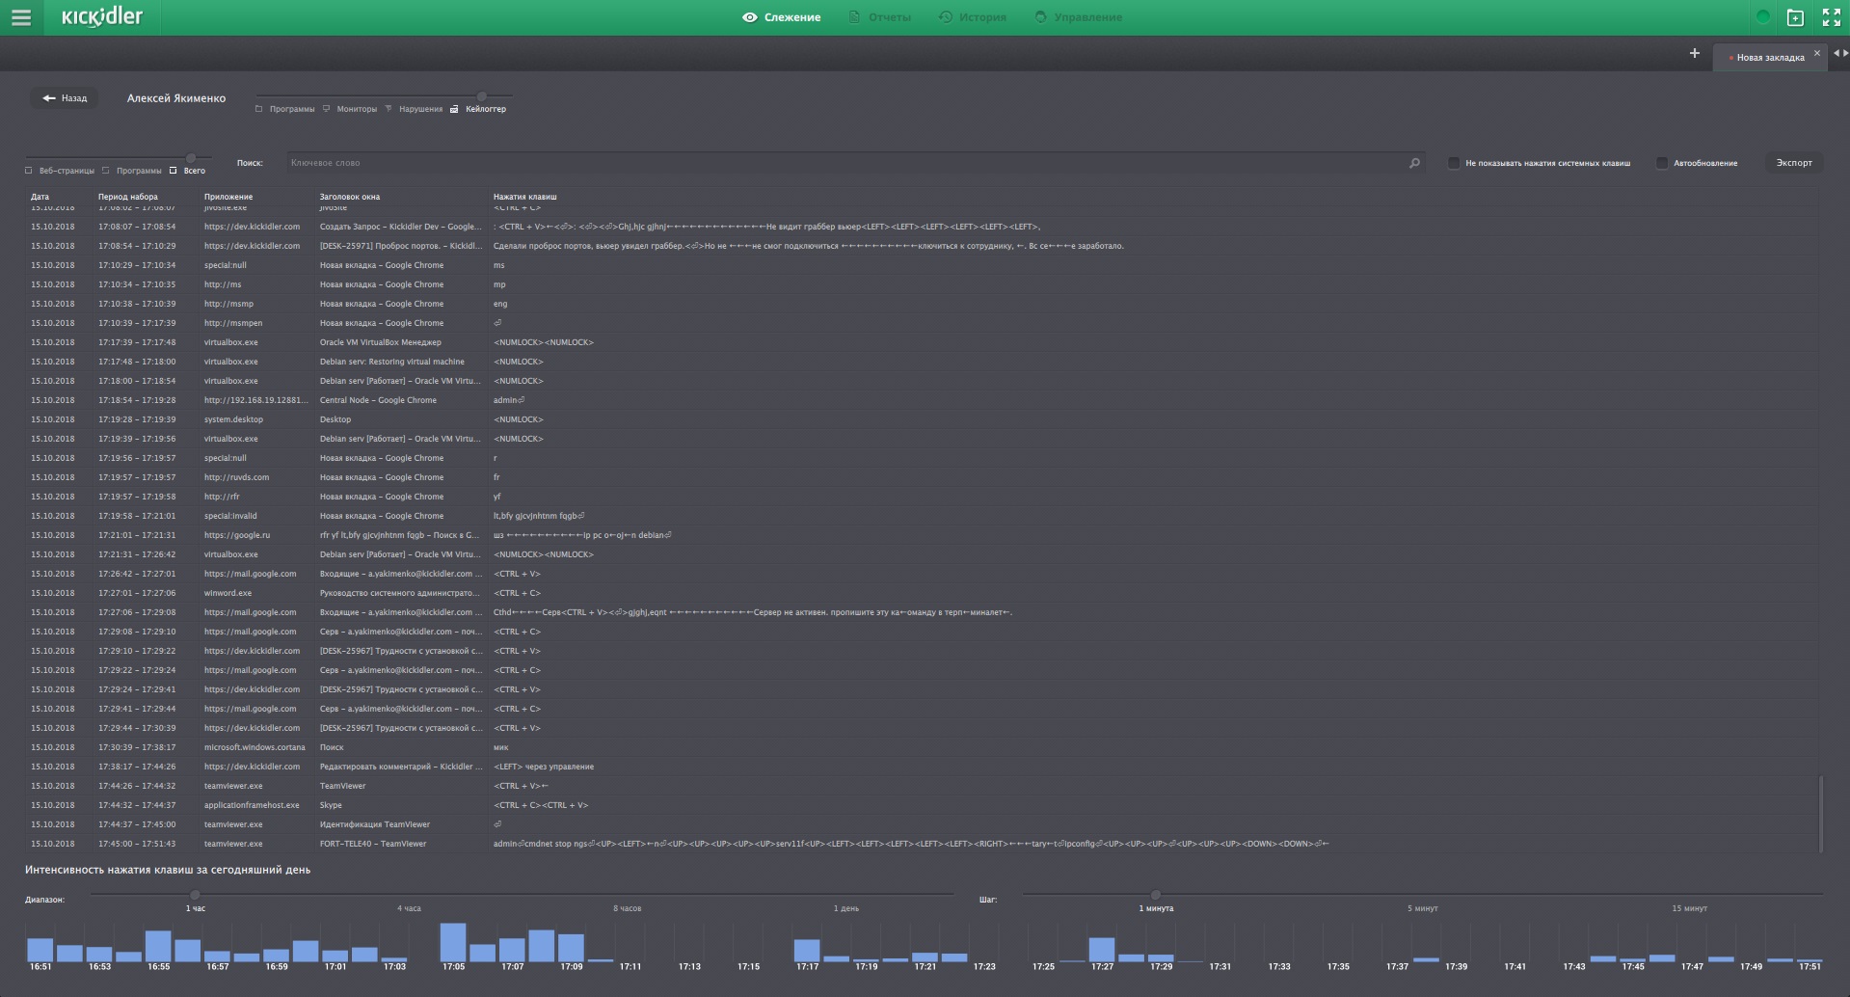The image size is (1850, 997).
Task: Click the Шаг step slider handle
Action: 1156,895
